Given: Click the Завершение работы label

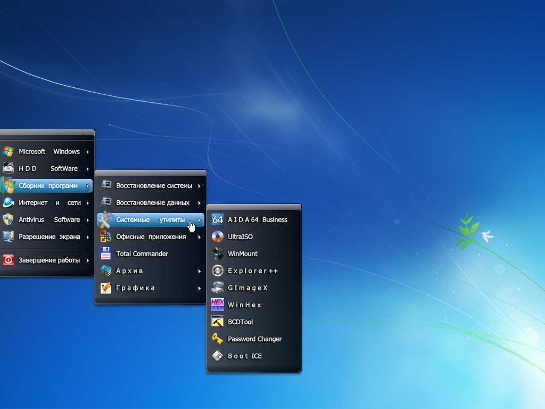Looking at the screenshot, I should [x=49, y=260].
